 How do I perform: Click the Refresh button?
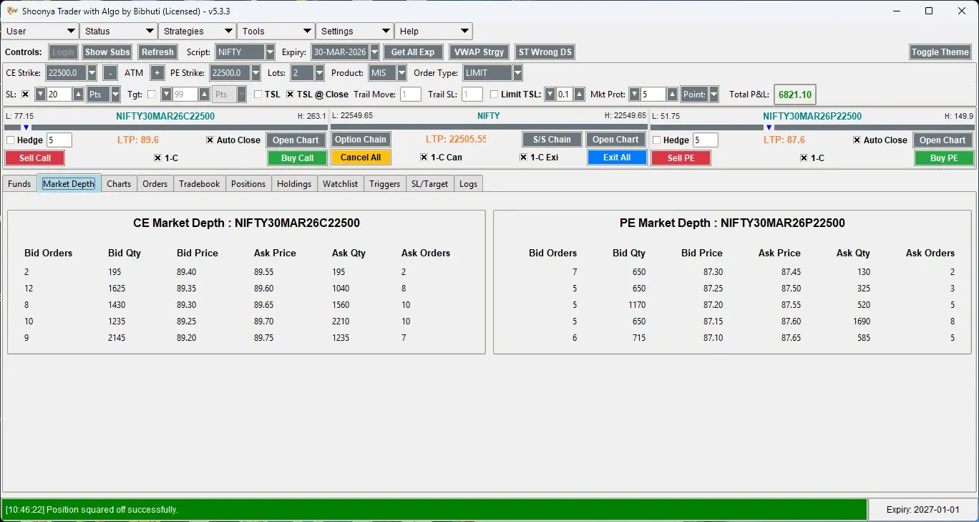click(x=157, y=52)
